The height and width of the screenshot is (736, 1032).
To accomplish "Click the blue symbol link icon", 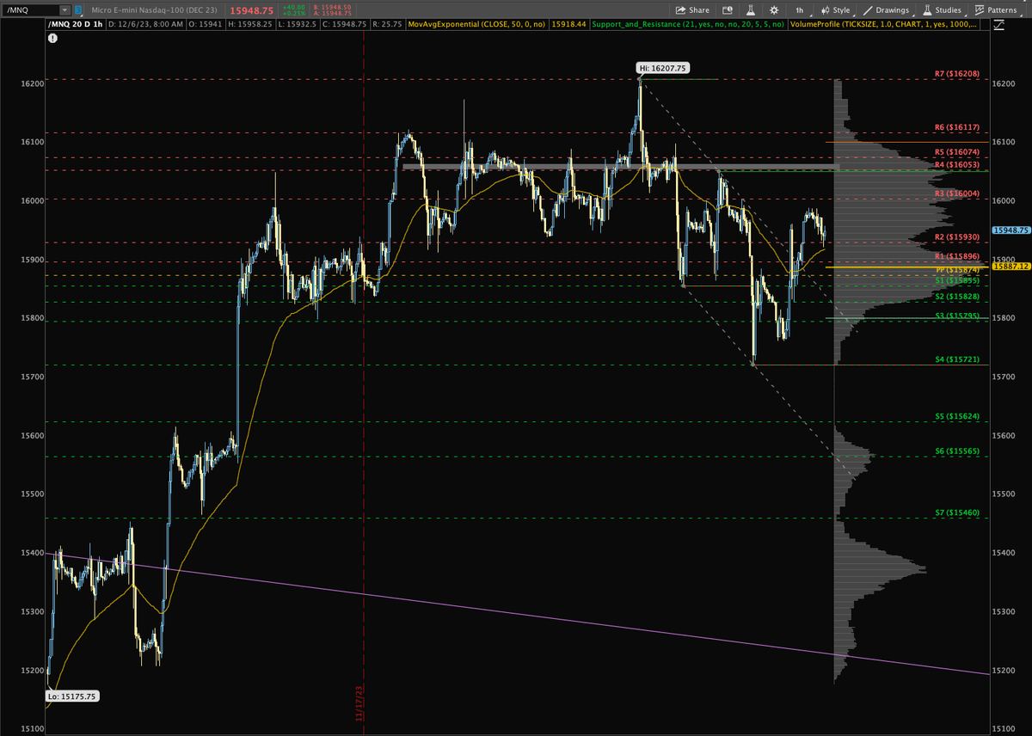I will 79,9.
